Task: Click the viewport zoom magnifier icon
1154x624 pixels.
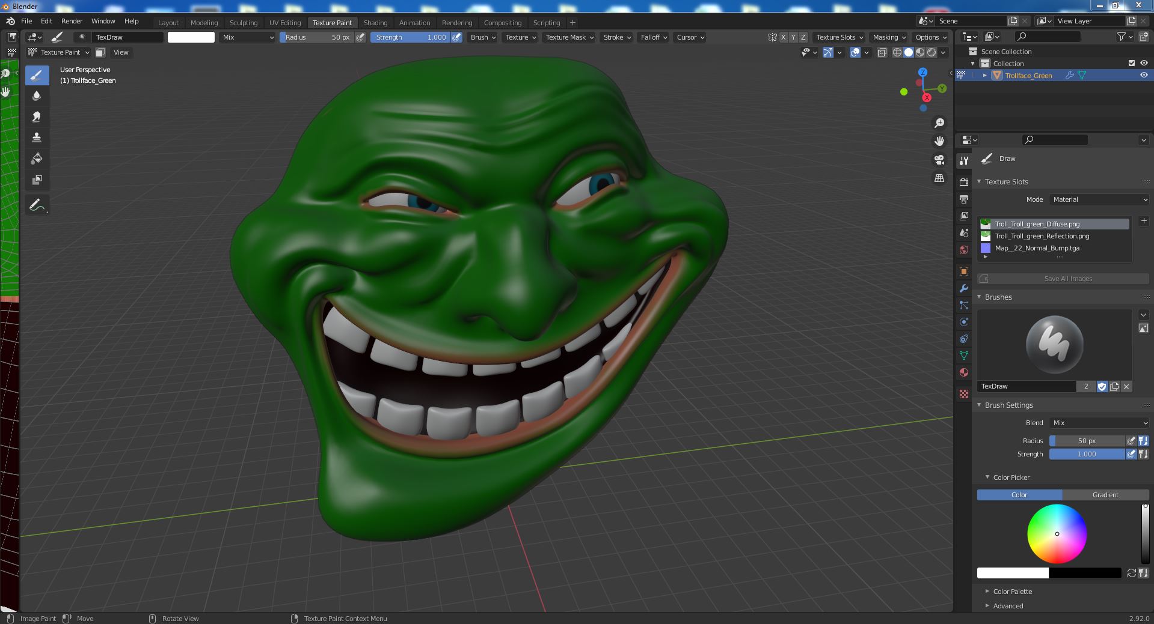Action: tap(939, 123)
